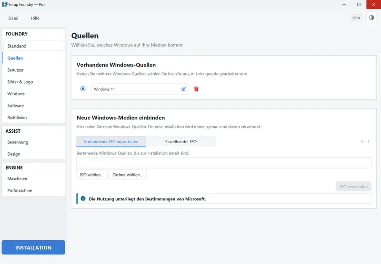This screenshot has width=381, height=264.
Task: Open Bilder & Logo section
Action: 33,82
